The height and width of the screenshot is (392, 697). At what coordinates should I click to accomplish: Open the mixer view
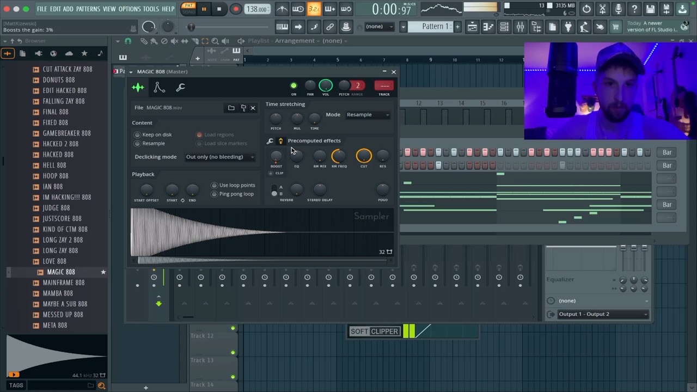coord(520,27)
